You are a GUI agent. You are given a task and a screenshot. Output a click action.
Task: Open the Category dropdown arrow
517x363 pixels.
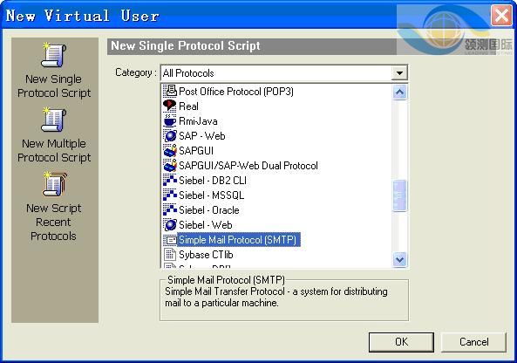click(399, 72)
